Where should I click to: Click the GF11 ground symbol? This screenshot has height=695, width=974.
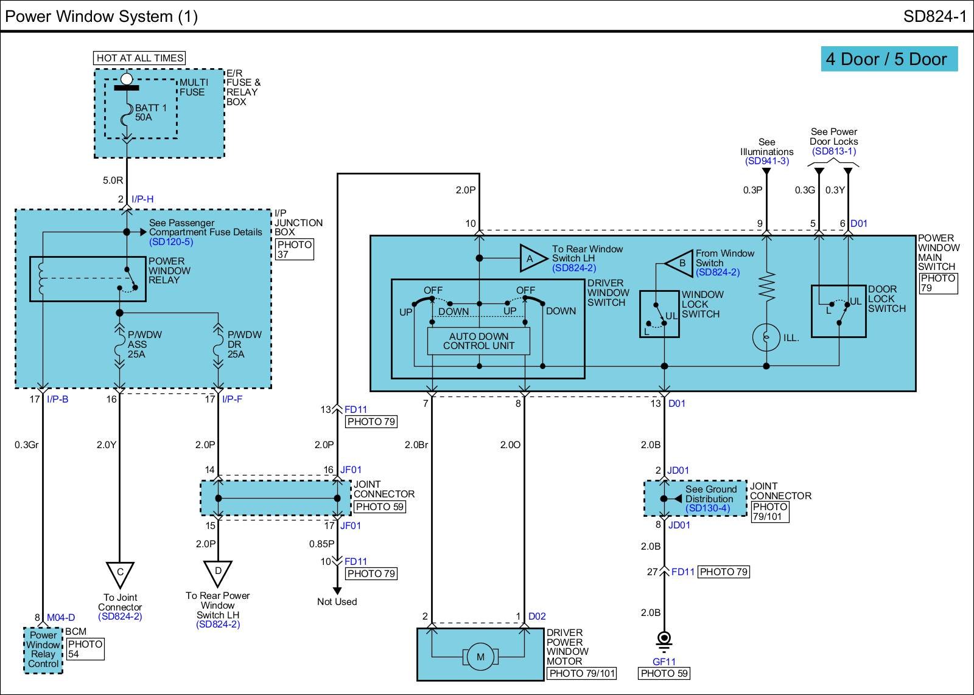pyautogui.click(x=664, y=640)
